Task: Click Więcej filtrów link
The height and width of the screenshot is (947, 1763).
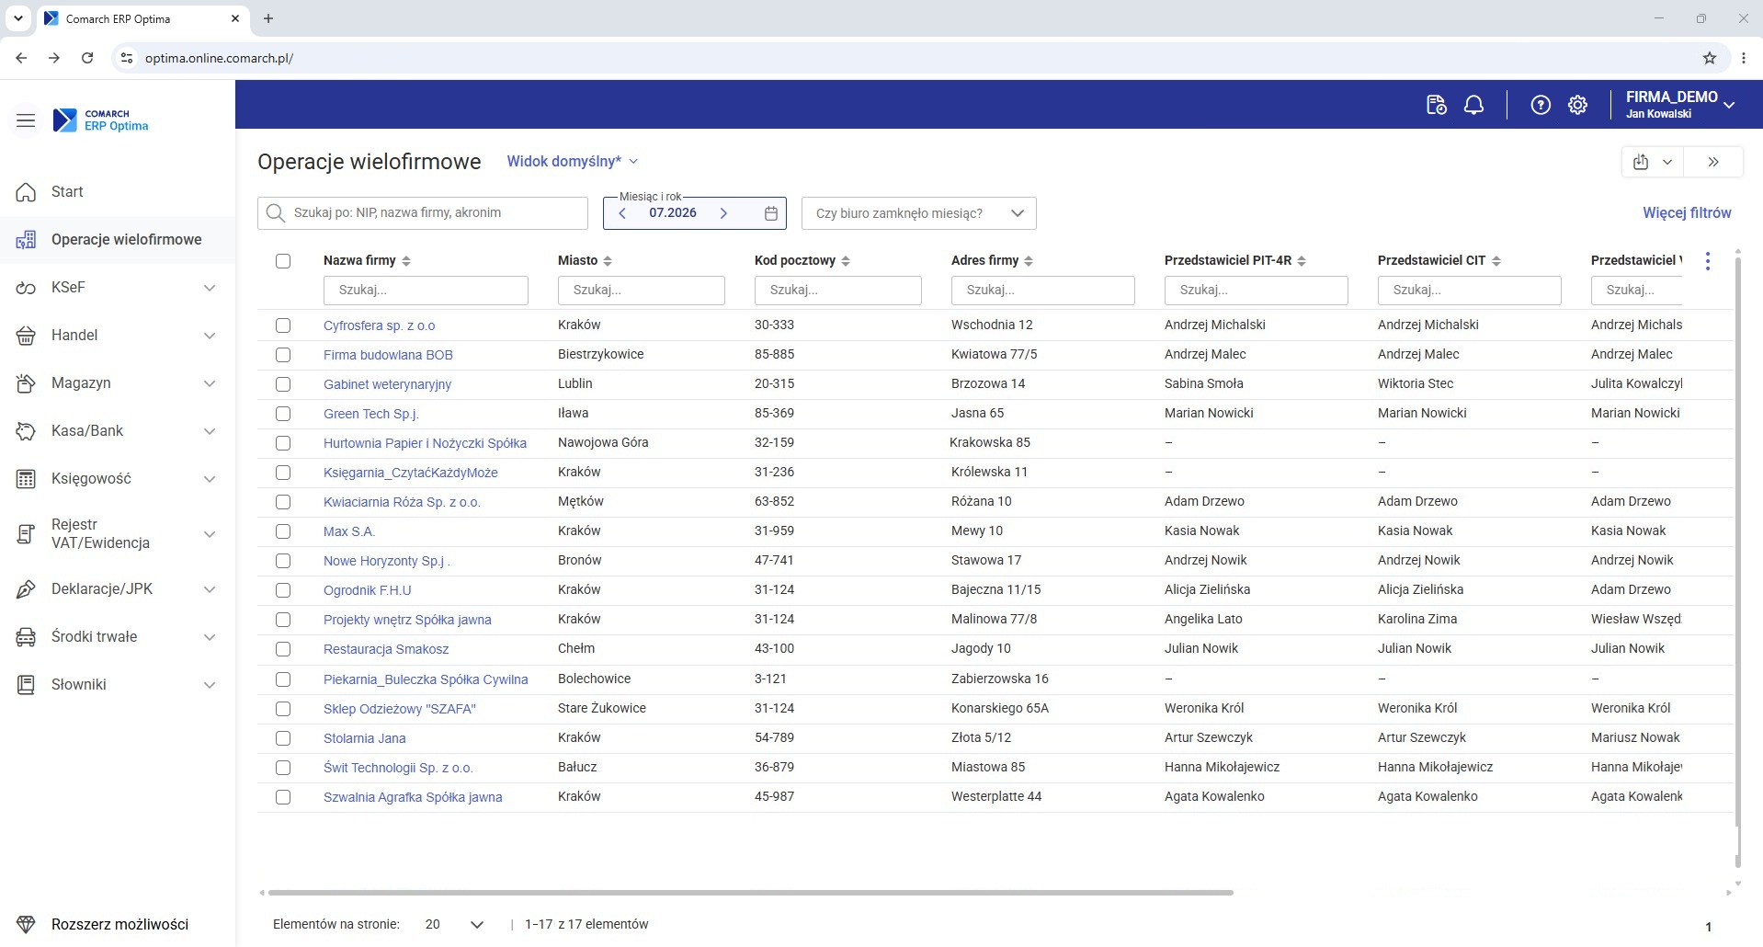Action: pyautogui.click(x=1687, y=213)
